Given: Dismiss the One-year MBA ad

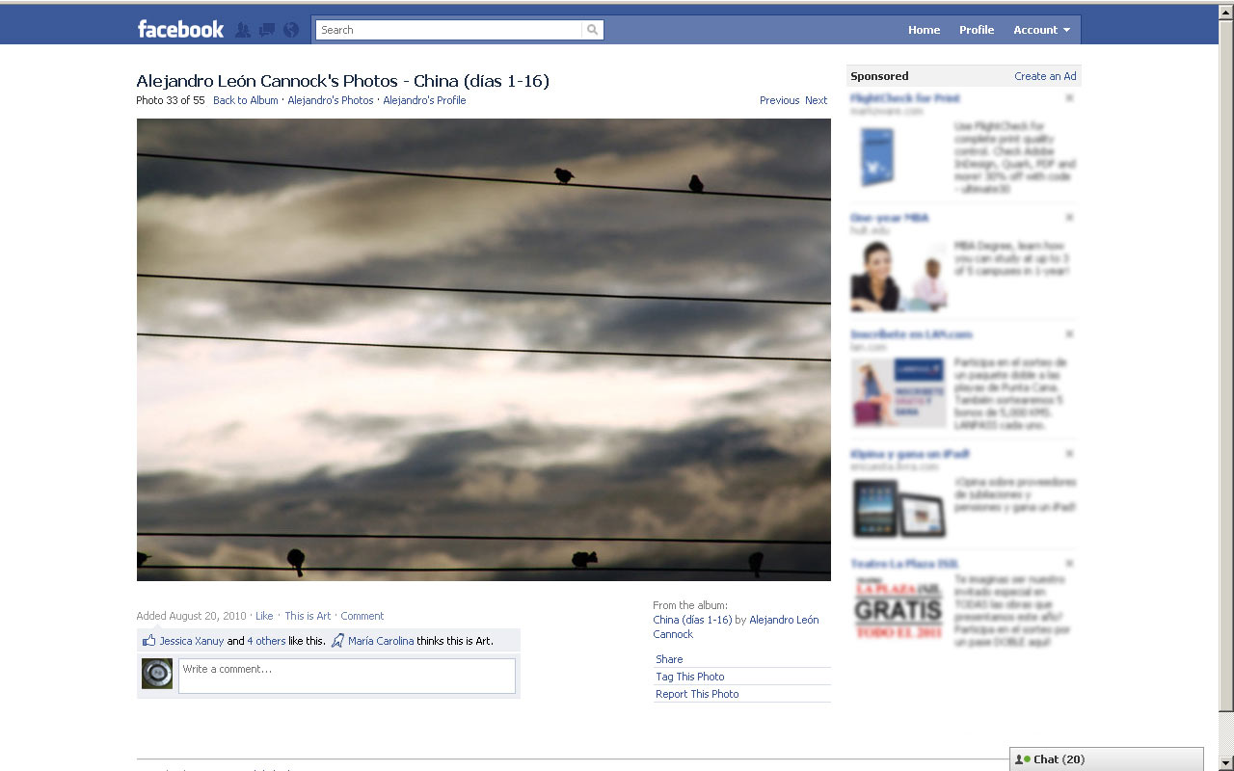Looking at the screenshot, I should point(1069,218).
